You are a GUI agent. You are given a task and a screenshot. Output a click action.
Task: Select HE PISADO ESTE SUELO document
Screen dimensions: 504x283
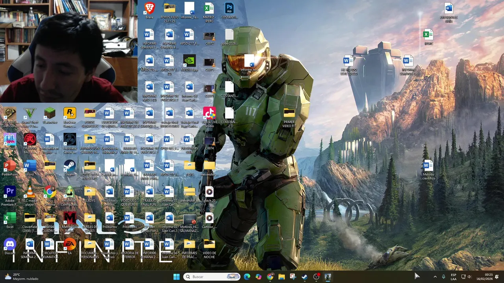pyautogui.click(x=348, y=65)
